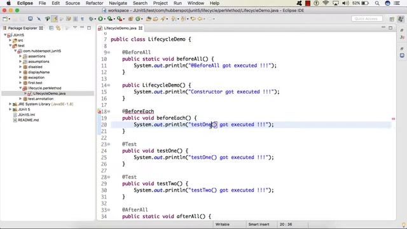Toggle Block Selection Mode in toolbar
Image resolution: width=407 pixels, height=229 pixels.
(x=75, y=18)
